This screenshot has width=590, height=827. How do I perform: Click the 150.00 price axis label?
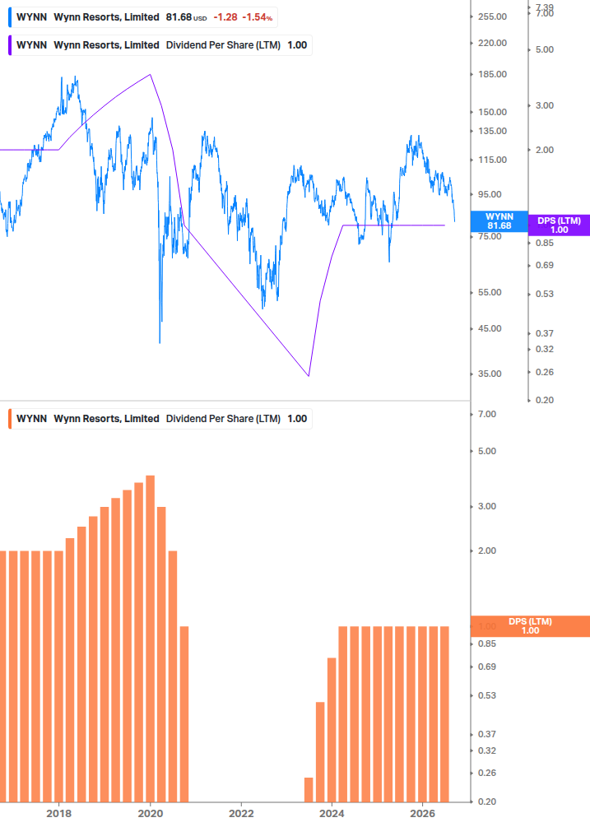(492, 112)
